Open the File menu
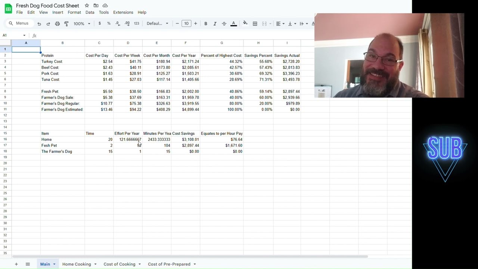 (x=19, y=12)
